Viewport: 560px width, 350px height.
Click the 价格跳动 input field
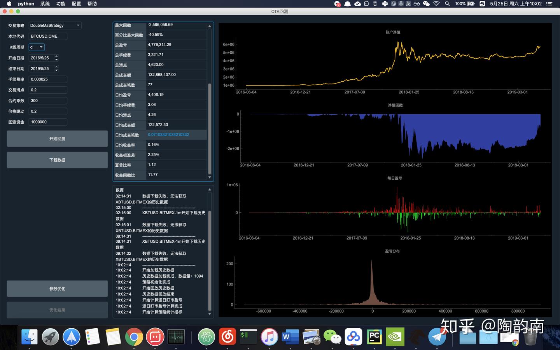pyautogui.click(x=48, y=111)
